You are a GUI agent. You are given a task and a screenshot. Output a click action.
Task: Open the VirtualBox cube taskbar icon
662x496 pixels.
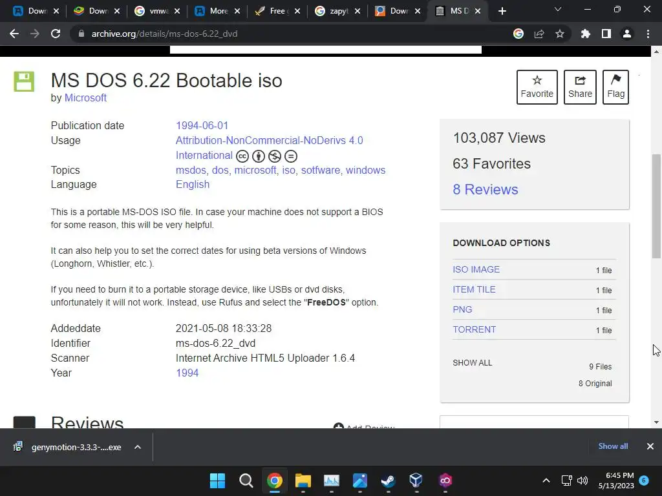pos(416,480)
